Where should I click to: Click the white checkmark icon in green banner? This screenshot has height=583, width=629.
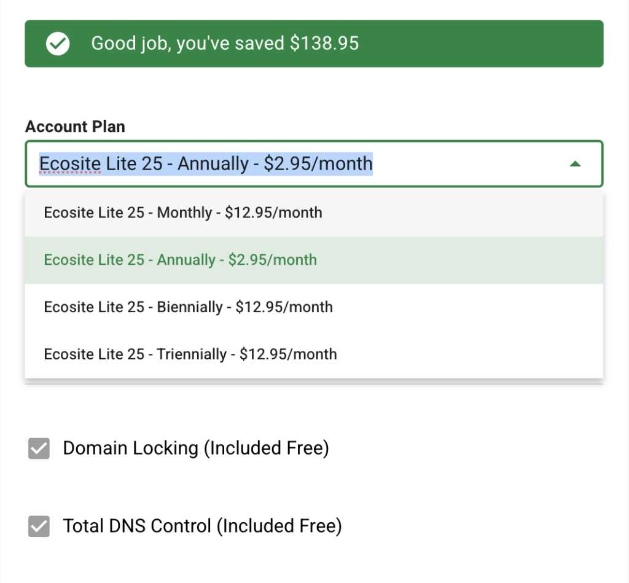point(57,43)
